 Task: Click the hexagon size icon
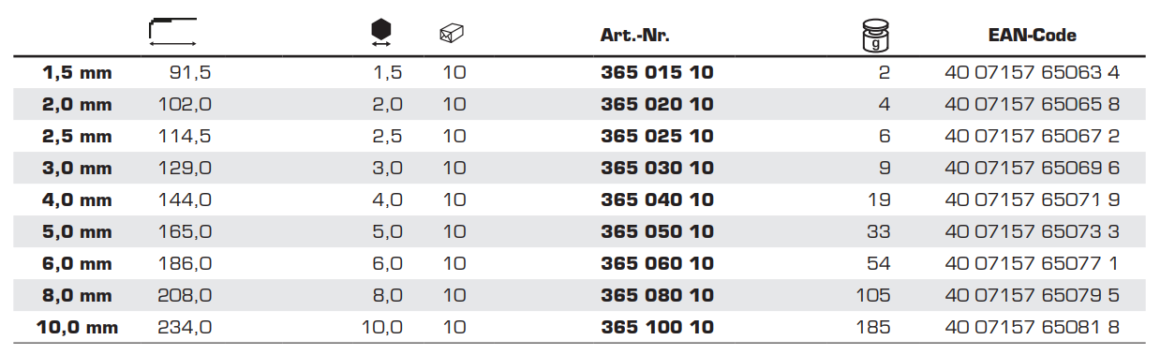380,34
